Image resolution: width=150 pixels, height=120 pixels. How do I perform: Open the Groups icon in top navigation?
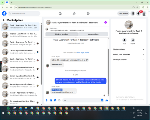tap(88, 13)
